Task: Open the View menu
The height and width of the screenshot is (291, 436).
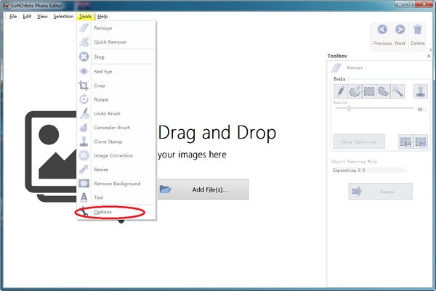Action: click(42, 17)
